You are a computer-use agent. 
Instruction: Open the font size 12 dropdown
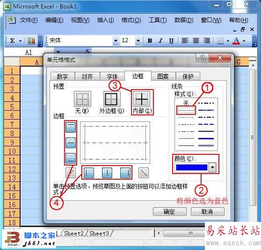[138, 40]
